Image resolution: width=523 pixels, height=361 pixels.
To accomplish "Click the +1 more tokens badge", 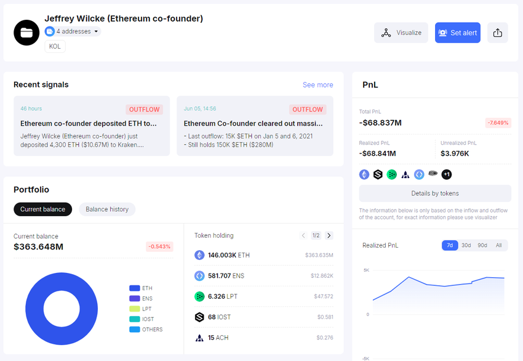I will [447, 174].
